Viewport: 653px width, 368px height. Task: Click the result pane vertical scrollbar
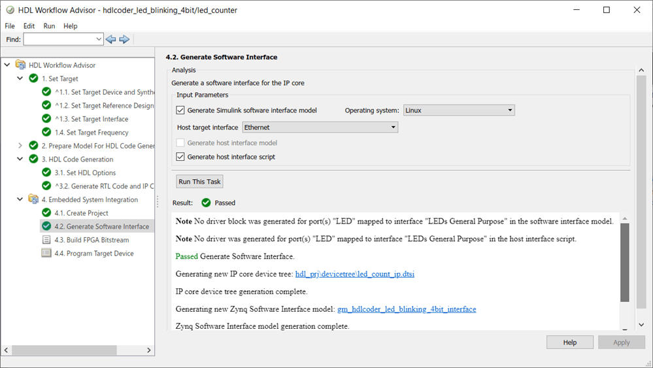[x=624, y=261]
